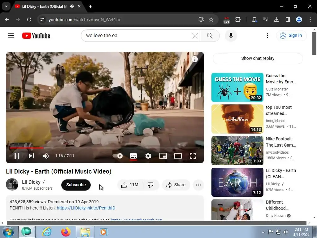Open the Windows Start menu

coord(8,232)
